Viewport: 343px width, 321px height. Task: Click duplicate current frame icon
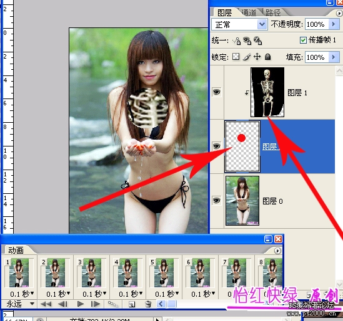(132, 304)
